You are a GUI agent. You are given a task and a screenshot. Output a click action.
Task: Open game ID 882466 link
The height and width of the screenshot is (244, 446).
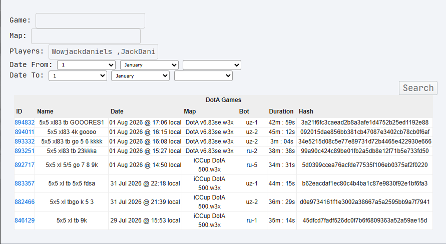click(x=25, y=202)
